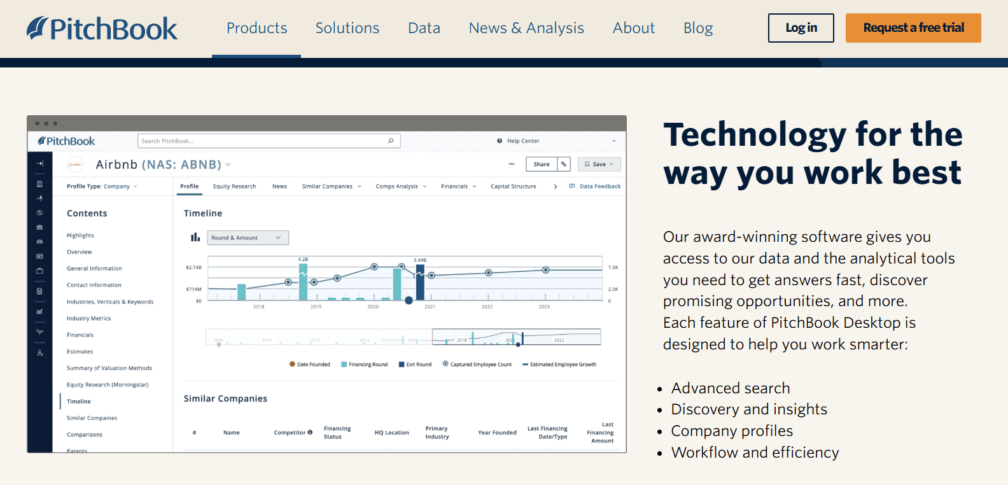Open the About navigation menu
Viewport: 1008px width, 485px height.
(634, 28)
